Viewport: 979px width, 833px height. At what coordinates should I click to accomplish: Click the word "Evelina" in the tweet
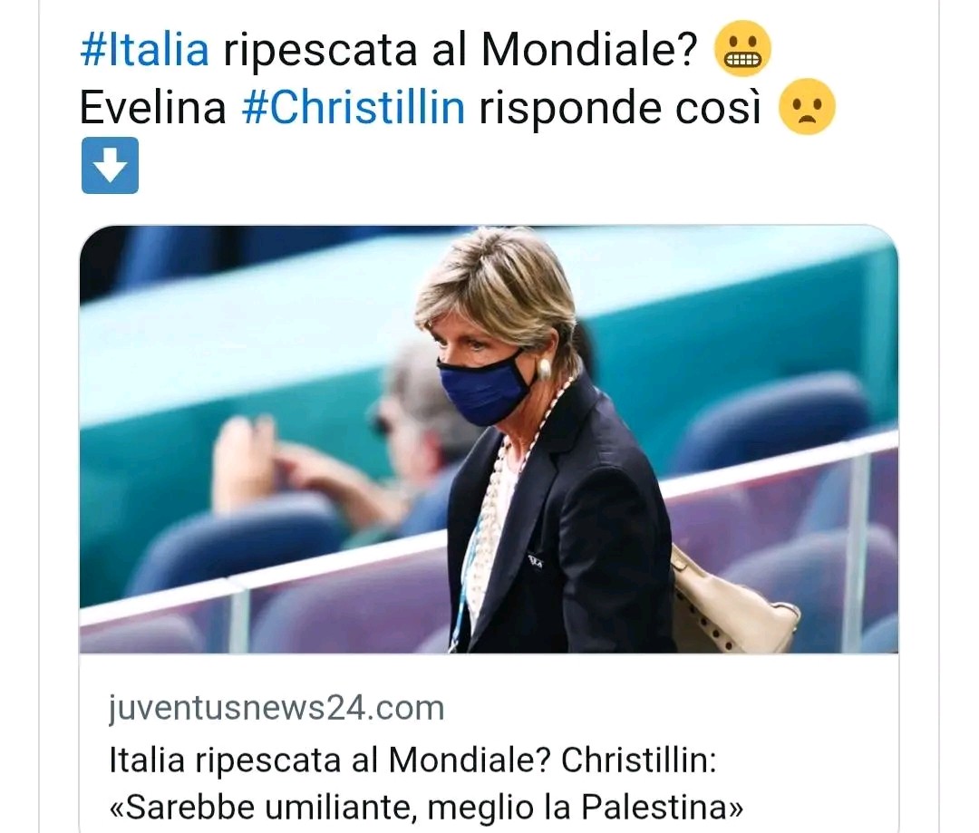tap(153, 107)
